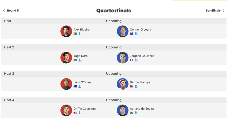
Task: Click the left chevron beside Round 5
Action: tap(4, 11)
